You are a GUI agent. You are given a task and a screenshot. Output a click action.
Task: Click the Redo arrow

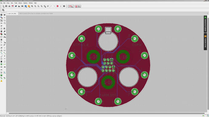54,6
